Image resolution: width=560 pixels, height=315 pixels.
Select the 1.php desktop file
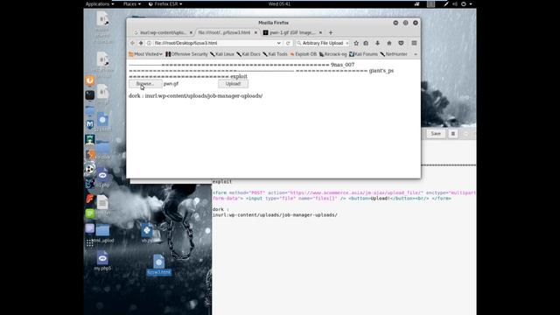(102, 178)
